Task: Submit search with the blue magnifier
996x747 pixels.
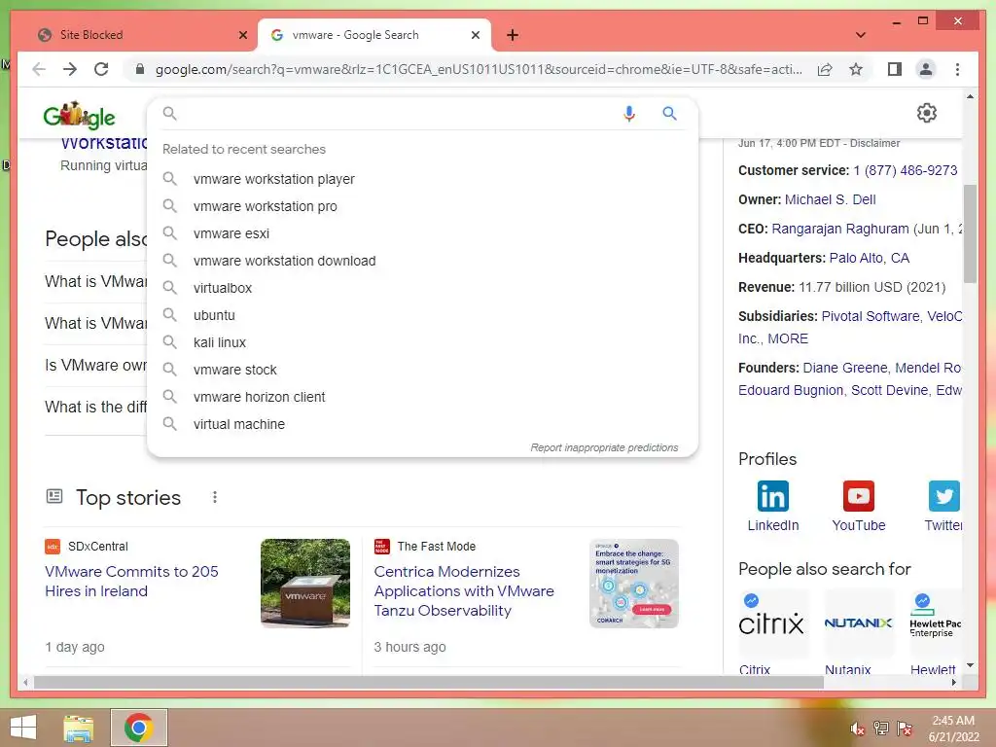Action: click(669, 114)
